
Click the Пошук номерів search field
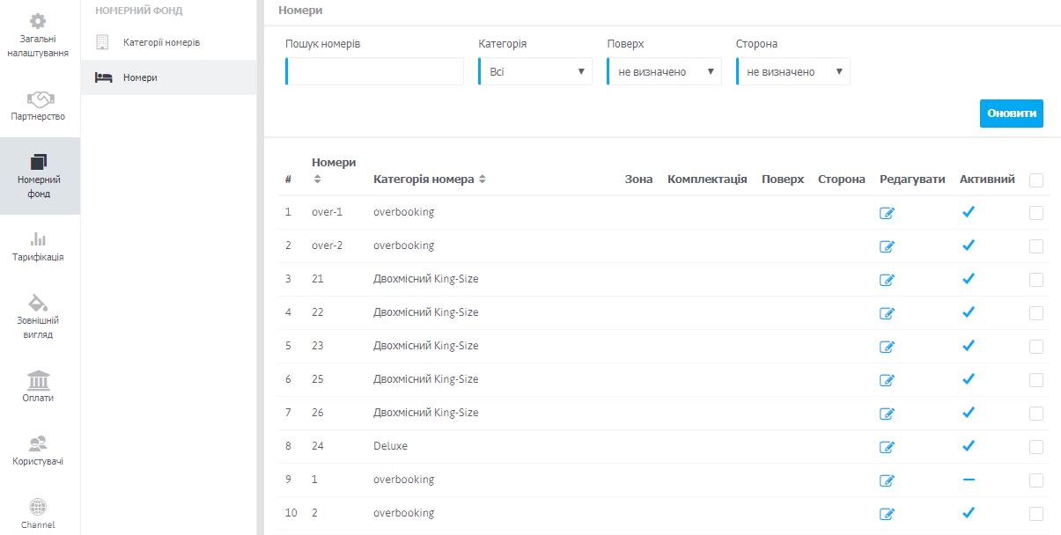coord(375,72)
